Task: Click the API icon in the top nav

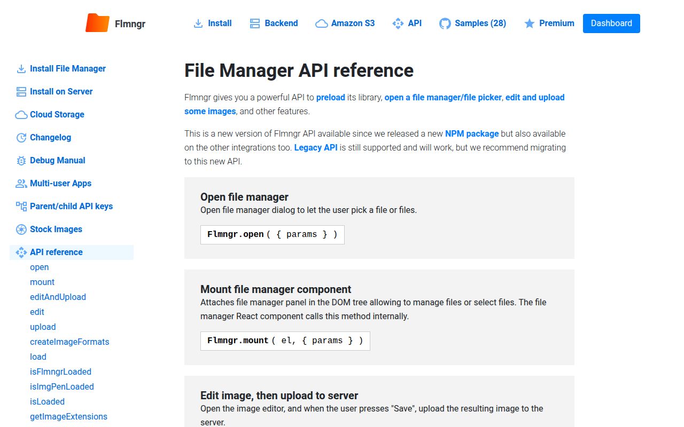Action: (x=398, y=23)
